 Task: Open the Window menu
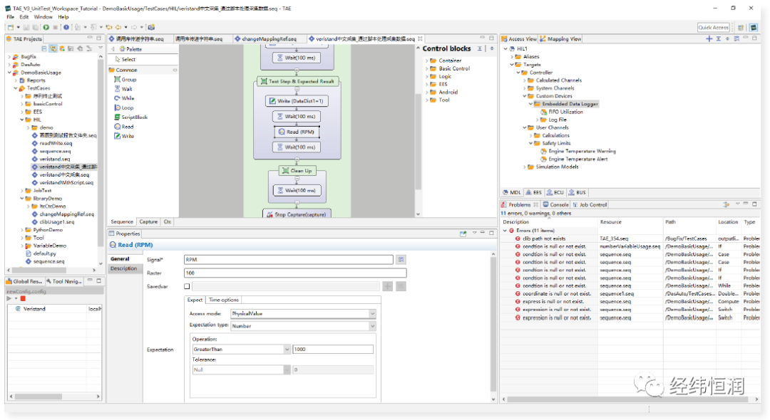[43, 16]
